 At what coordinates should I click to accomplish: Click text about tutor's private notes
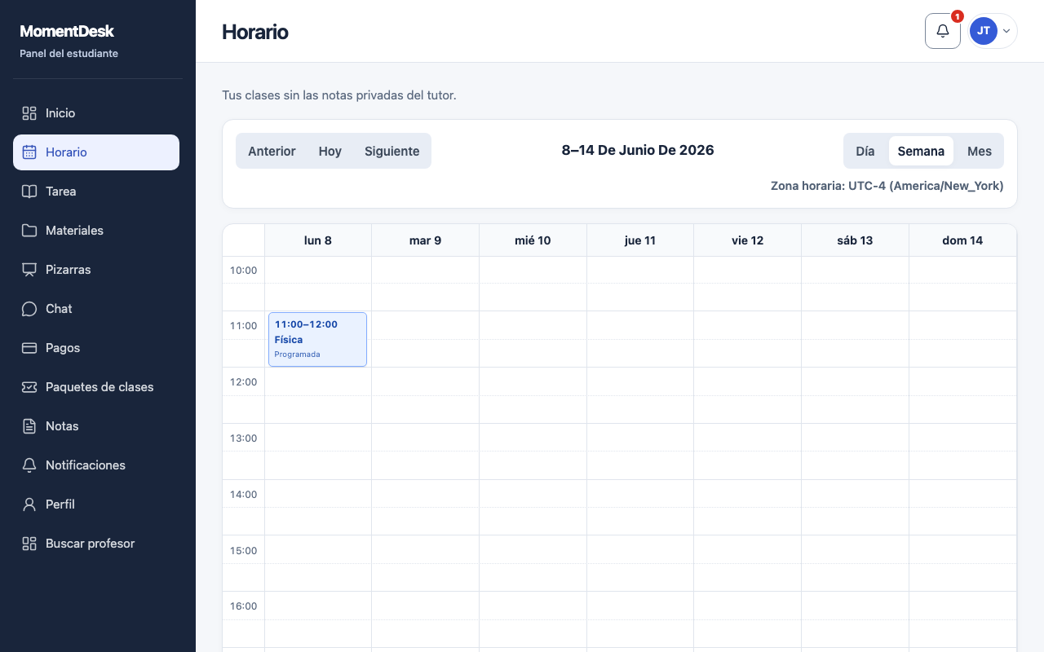(339, 95)
